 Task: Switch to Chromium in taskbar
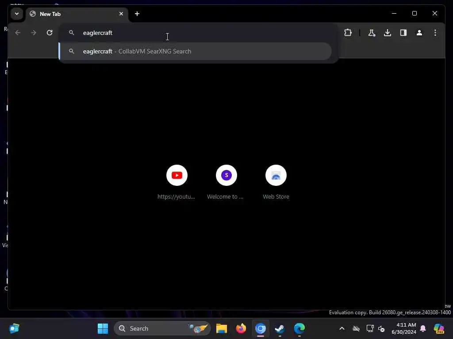(260, 328)
